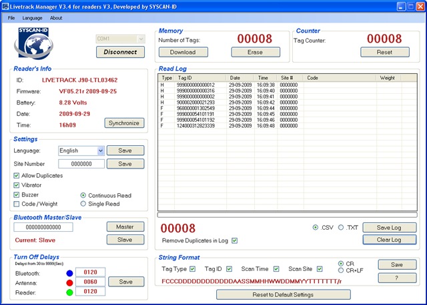This screenshot has width=427, height=305.
Task: Open the About menu
Action: tap(56, 18)
